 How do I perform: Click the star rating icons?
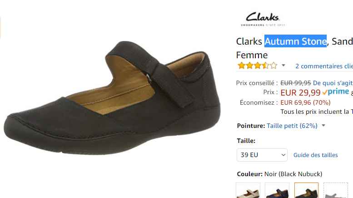257,66
